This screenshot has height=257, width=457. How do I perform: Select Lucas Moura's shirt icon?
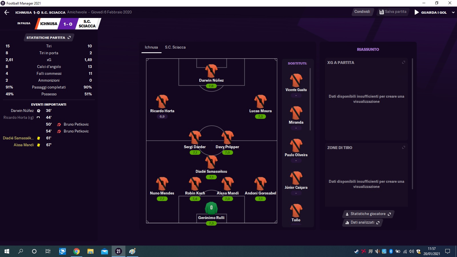(260, 101)
